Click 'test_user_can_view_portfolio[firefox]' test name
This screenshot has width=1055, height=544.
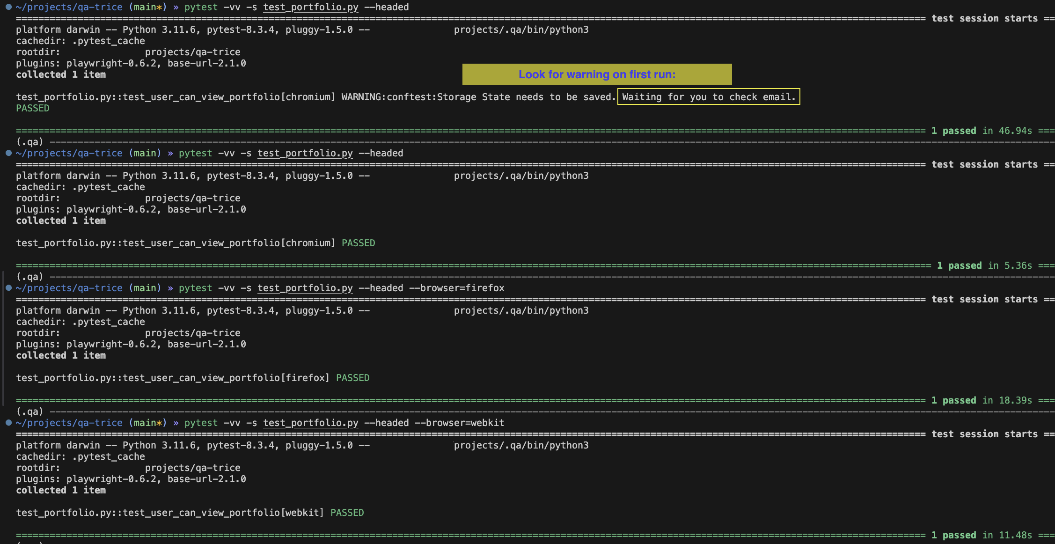tap(227, 378)
